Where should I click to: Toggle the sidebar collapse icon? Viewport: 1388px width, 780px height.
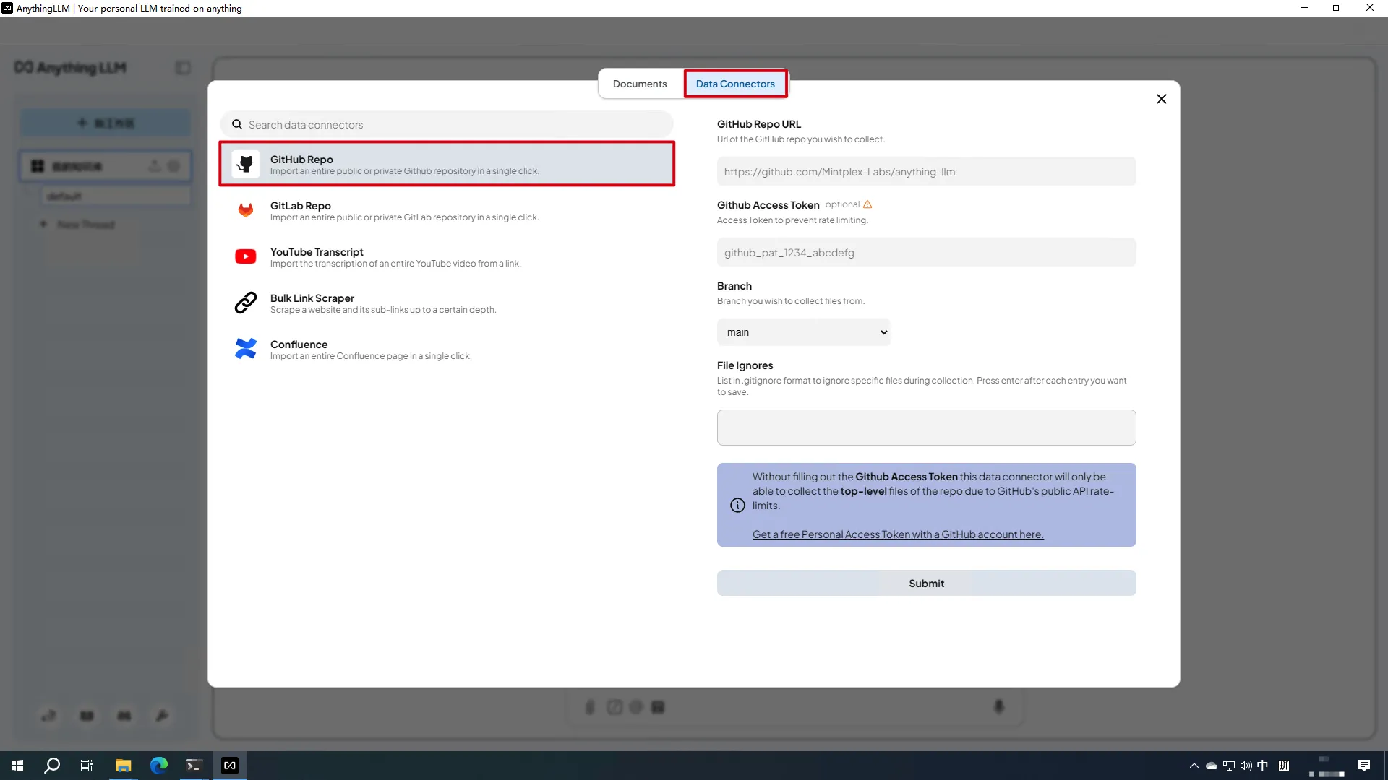[x=183, y=68]
